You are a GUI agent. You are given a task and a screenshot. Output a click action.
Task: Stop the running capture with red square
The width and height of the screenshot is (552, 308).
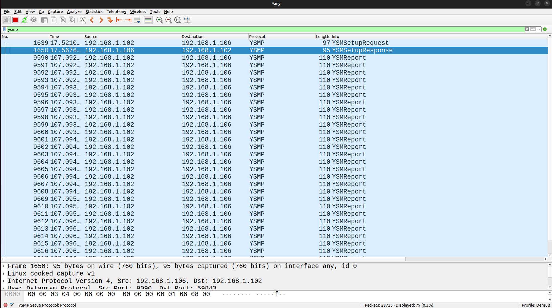tap(15, 20)
